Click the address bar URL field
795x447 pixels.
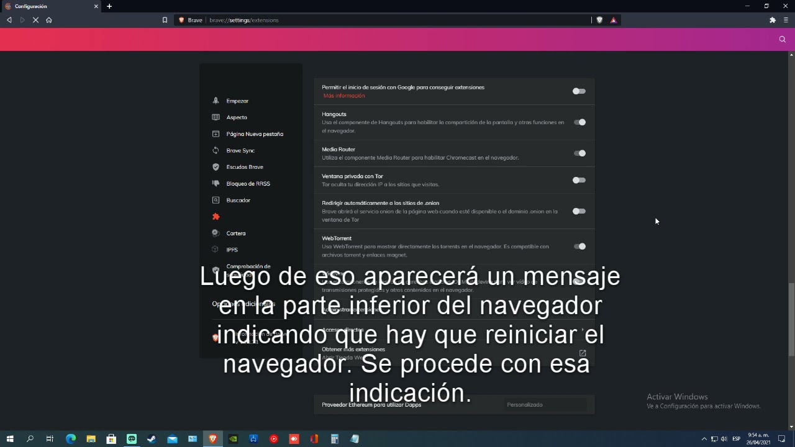(x=397, y=20)
